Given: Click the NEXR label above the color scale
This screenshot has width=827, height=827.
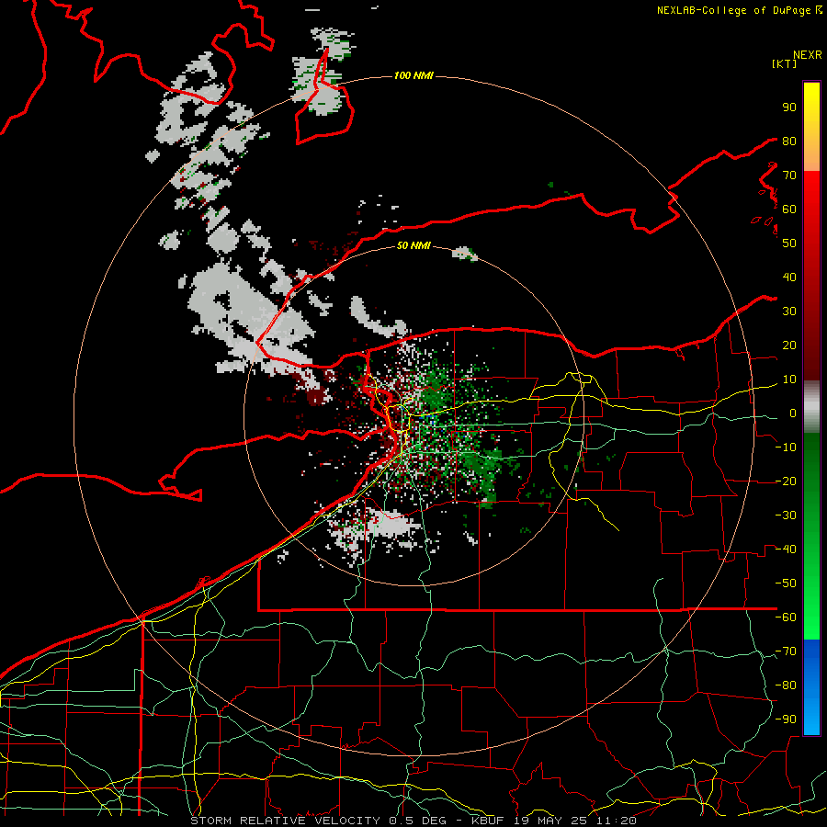Looking at the screenshot, I should click(x=807, y=55).
